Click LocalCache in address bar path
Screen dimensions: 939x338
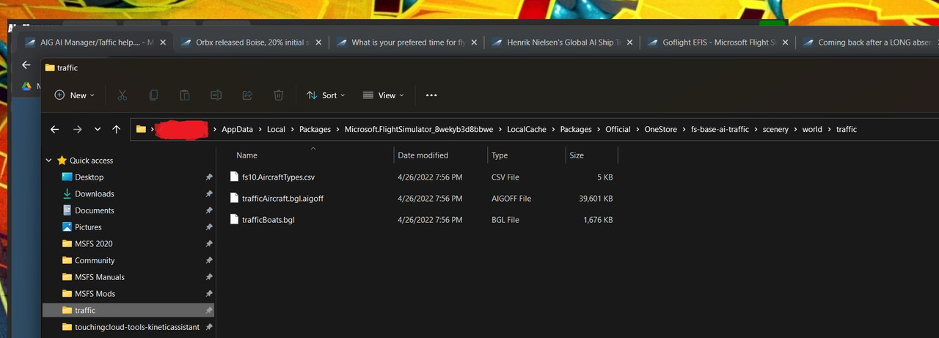(527, 129)
